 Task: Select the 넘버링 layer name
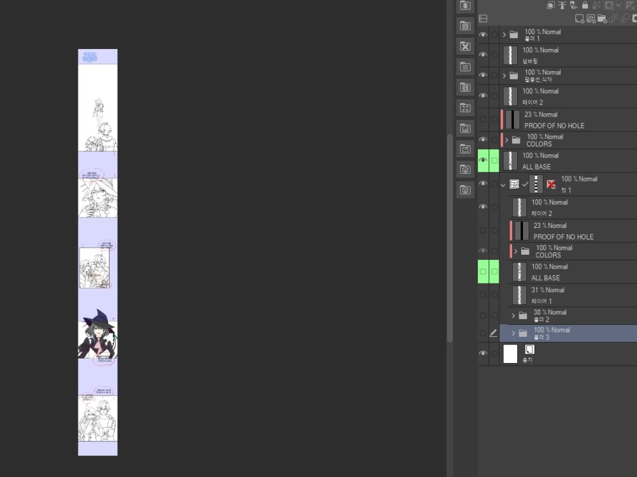tap(530, 61)
